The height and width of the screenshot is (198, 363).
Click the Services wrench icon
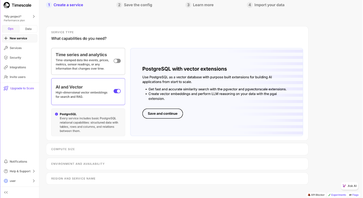[6, 48]
